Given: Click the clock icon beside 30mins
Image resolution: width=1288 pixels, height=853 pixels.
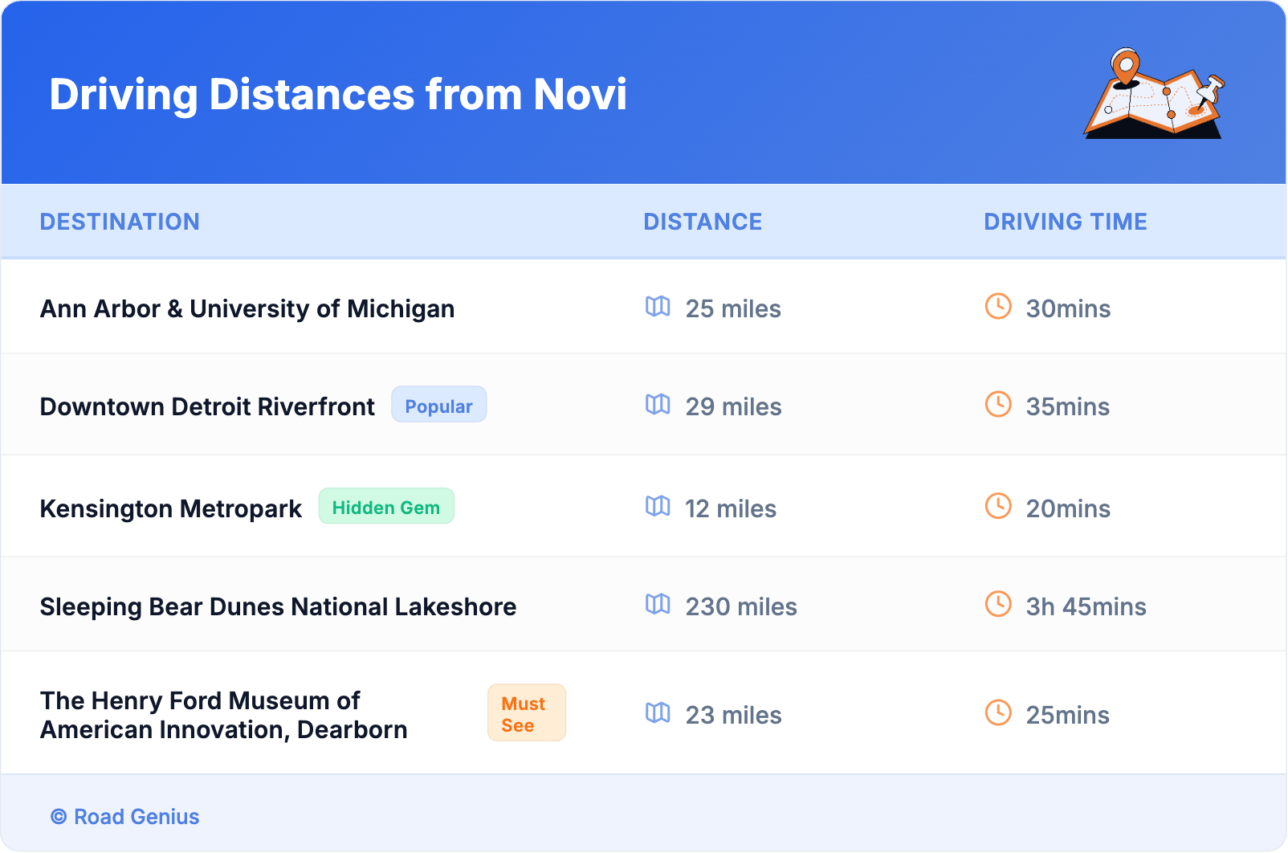Looking at the screenshot, I should [x=998, y=307].
